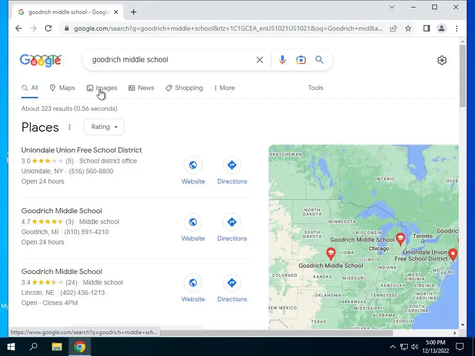This screenshot has height=356, width=475.
Task: Reload the page with the refresh icon
Action: pos(48,28)
